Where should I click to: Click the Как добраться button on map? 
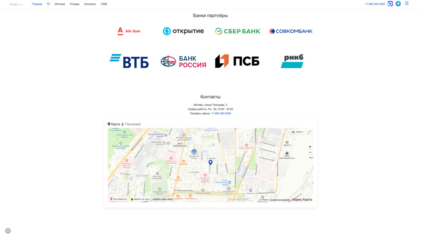118,199
